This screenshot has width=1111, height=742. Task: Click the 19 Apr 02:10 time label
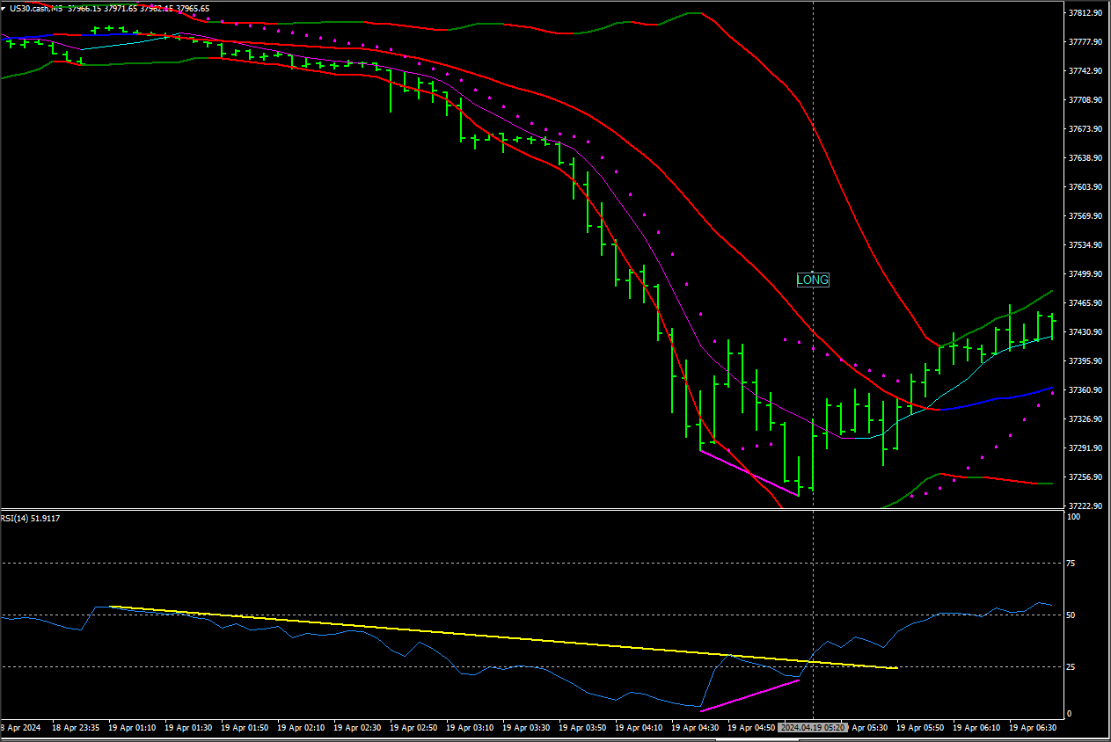coord(301,728)
